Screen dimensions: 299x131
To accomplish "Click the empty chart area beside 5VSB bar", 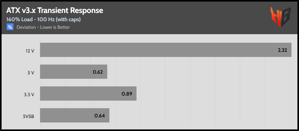I will click(200, 115).
